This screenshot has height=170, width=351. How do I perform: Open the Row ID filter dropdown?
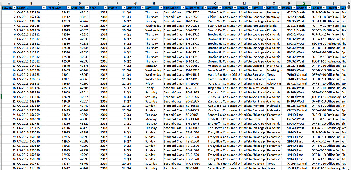point(14,8)
